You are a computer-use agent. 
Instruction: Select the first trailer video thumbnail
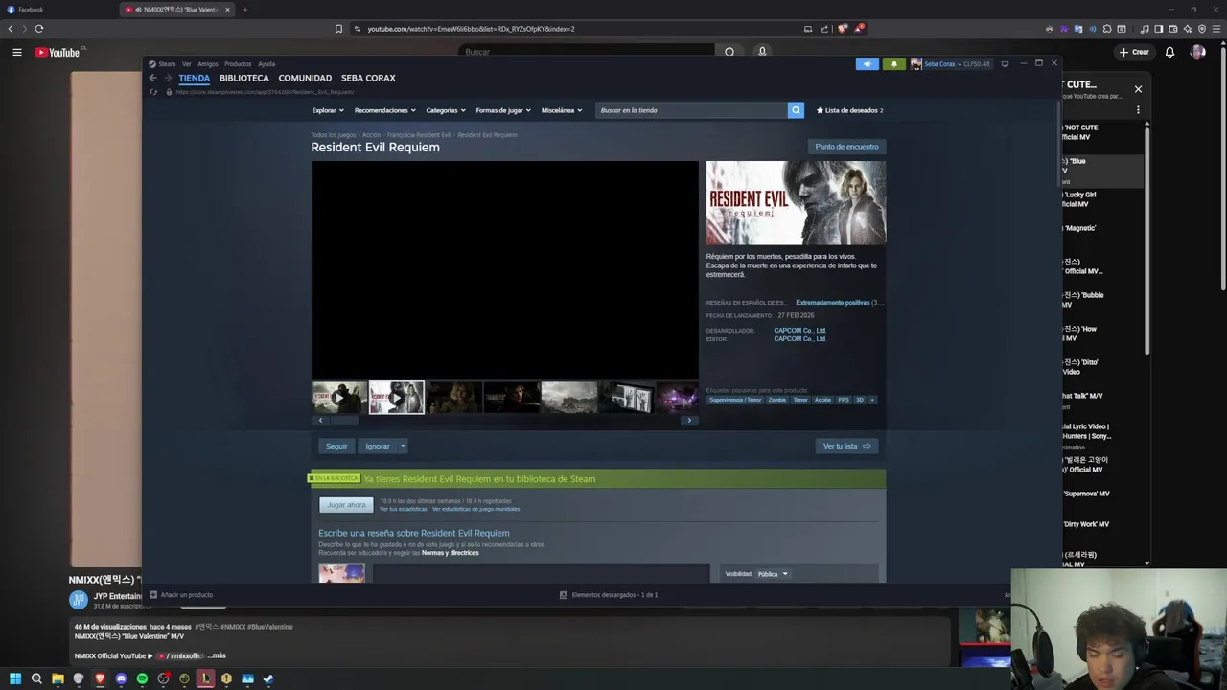click(338, 397)
